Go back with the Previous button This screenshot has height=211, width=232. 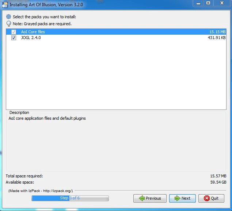click(x=150, y=198)
